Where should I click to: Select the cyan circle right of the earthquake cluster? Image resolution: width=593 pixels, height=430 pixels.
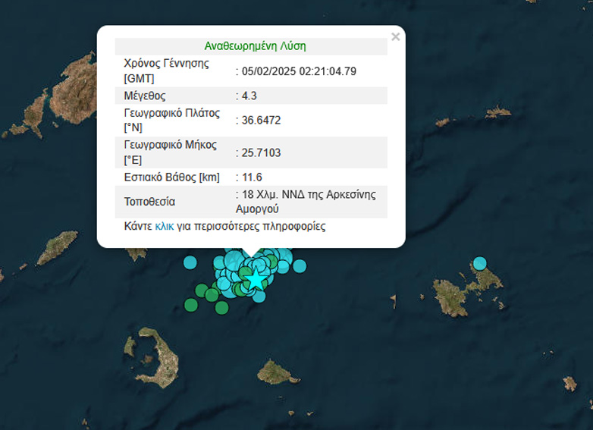click(300, 265)
